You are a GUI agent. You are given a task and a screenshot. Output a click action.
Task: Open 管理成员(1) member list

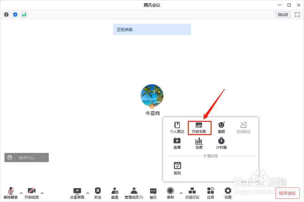134,193
